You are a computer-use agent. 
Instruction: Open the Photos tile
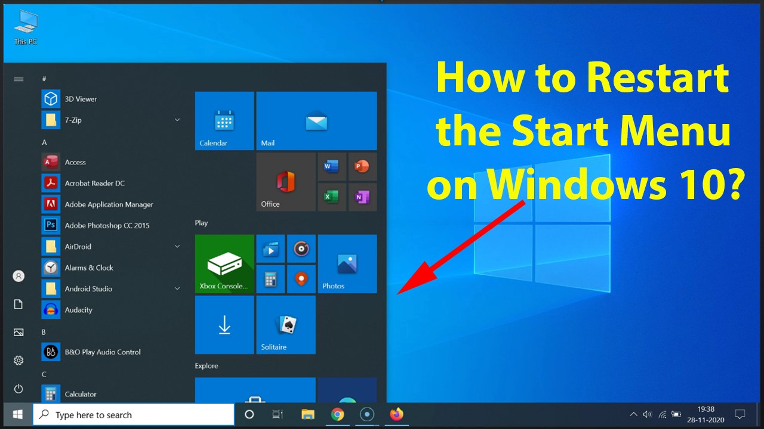(x=347, y=264)
